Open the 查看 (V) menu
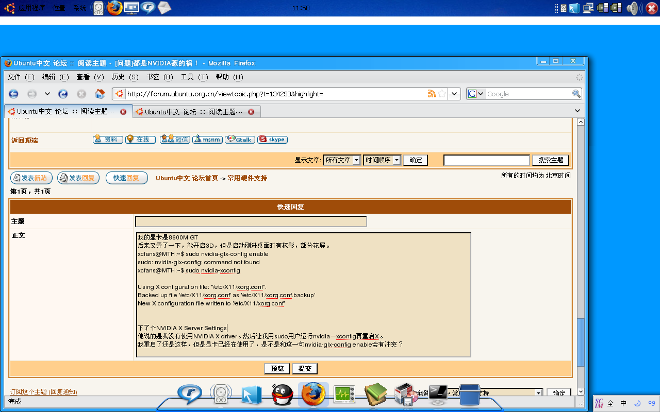Viewport: 660px width, 412px height. tap(90, 77)
